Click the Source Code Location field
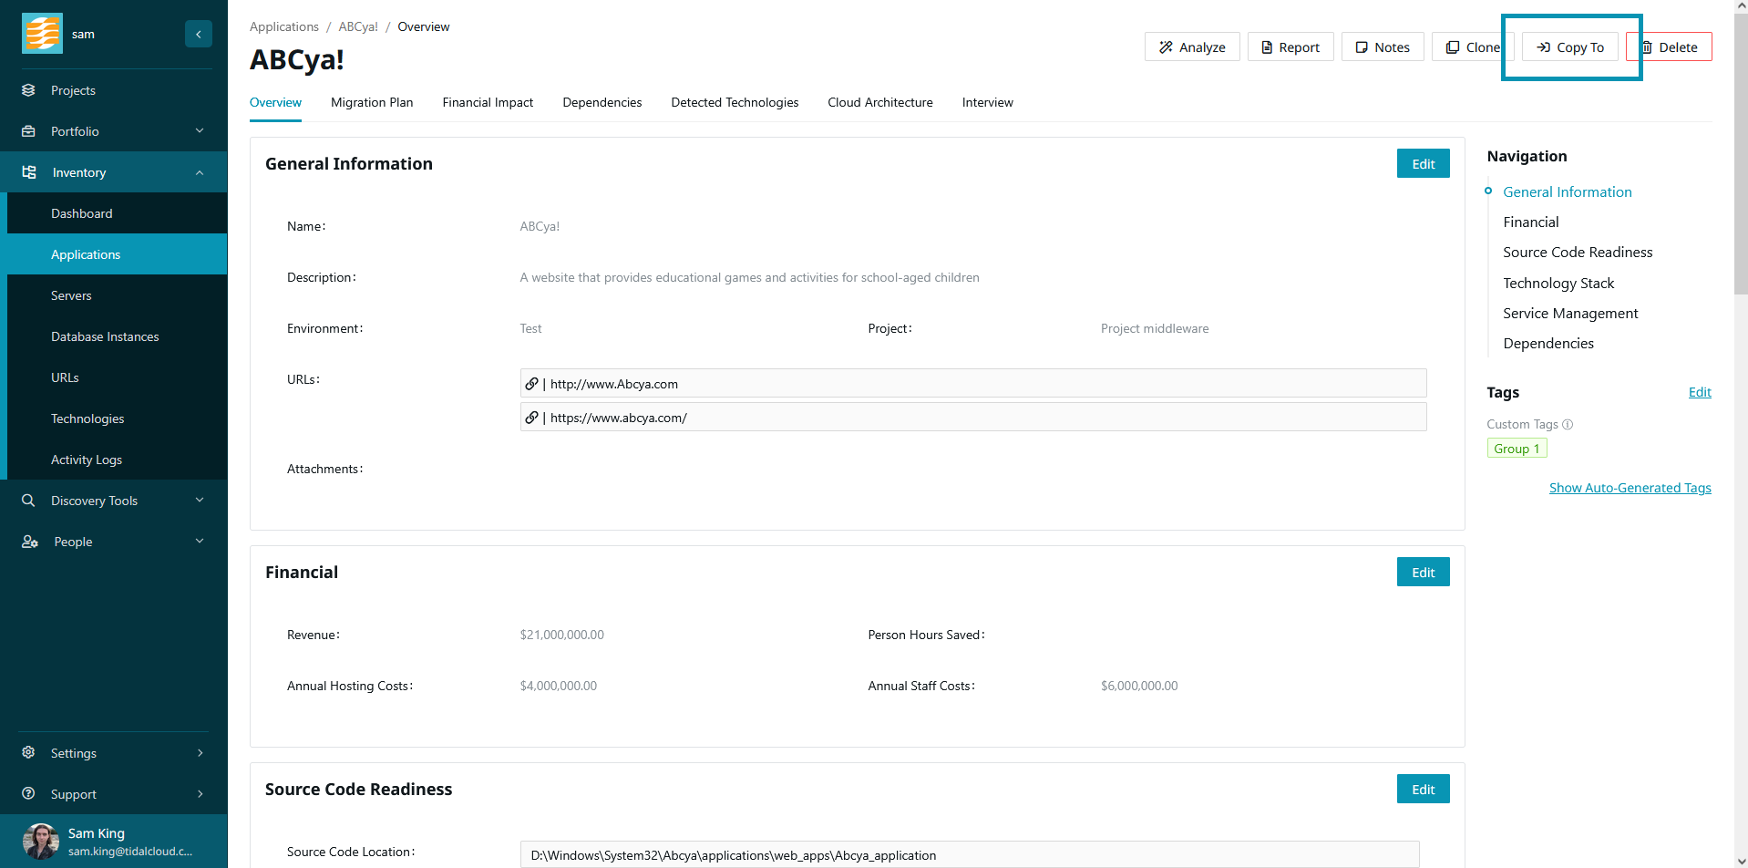The image size is (1748, 868). point(969,855)
